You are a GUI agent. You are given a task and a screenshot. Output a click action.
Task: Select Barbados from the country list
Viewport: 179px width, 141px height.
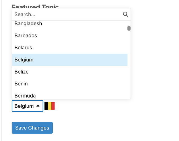(x=70, y=36)
